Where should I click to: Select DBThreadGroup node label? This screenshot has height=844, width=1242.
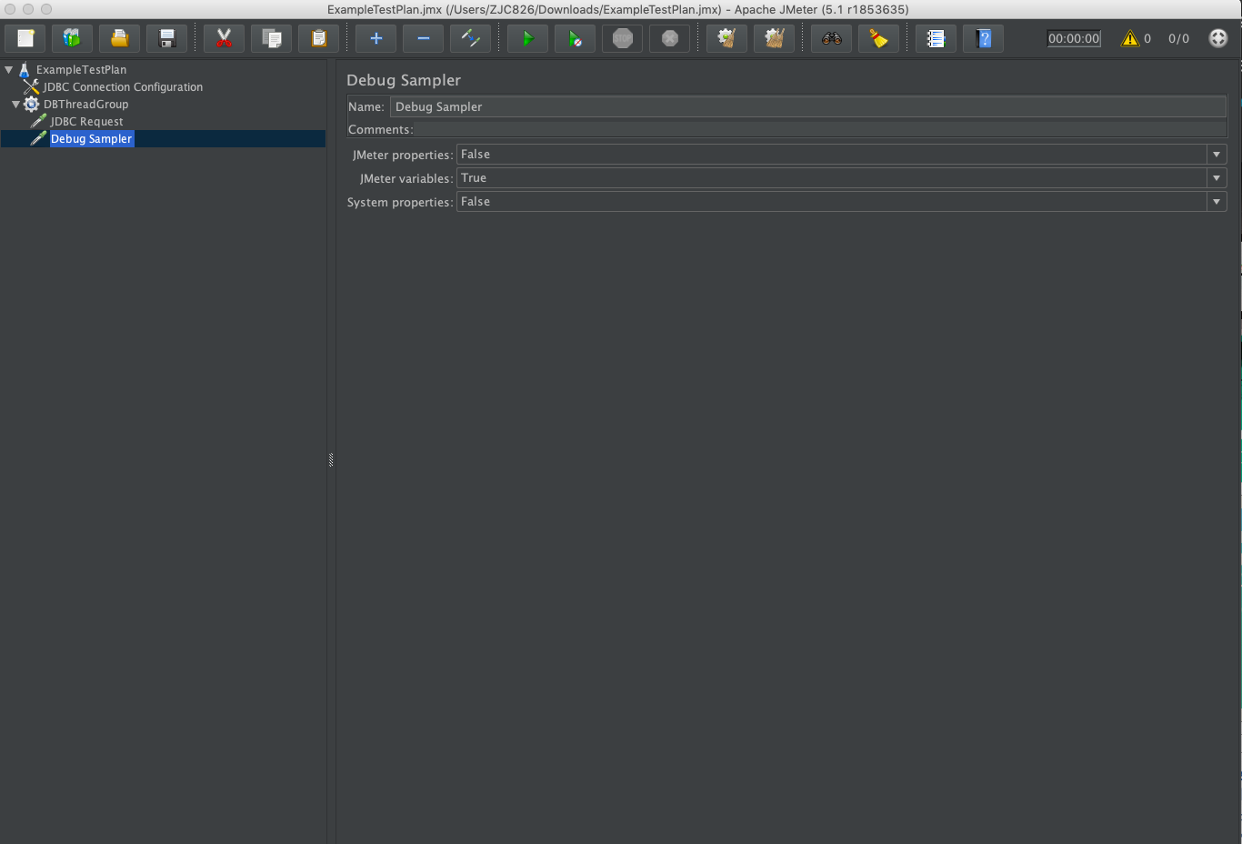coord(85,105)
